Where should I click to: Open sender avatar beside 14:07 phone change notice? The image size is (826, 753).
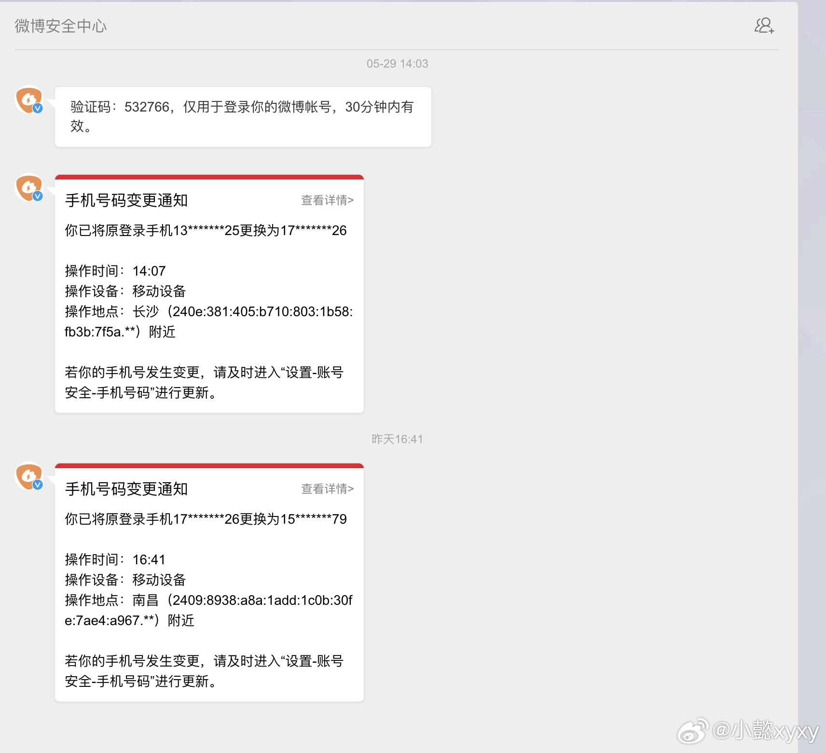29,188
